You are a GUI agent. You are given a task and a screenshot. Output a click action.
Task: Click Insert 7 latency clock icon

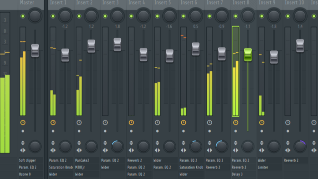[x=209, y=123]
